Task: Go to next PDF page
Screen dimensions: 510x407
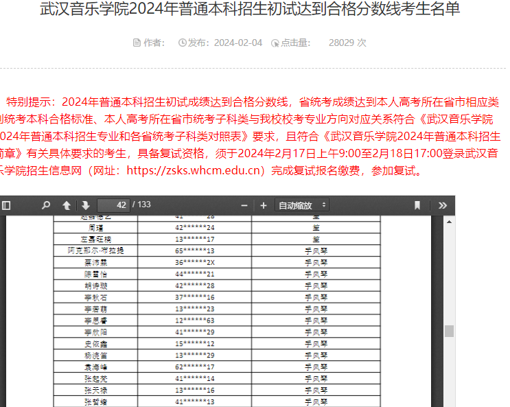Action: coord(85,205)
